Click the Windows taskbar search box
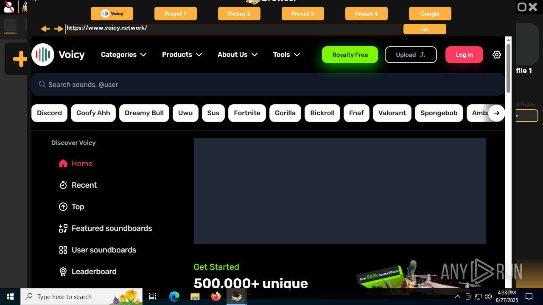543x305 pixels. [x=82, y=297]
